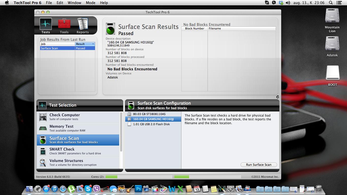Click the Test Selection list scrollbar
The height and width of the screenshot is (195, 347).
tap(121, 132)
